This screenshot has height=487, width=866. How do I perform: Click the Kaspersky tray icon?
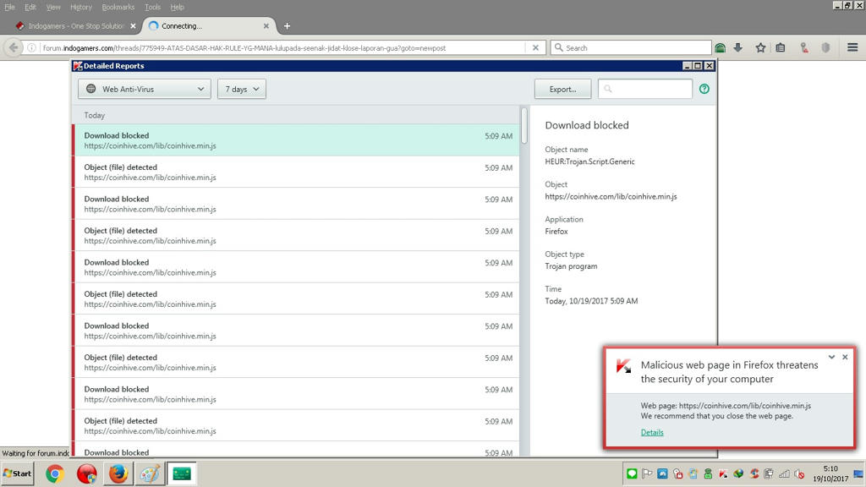click(x=723, y=473)
